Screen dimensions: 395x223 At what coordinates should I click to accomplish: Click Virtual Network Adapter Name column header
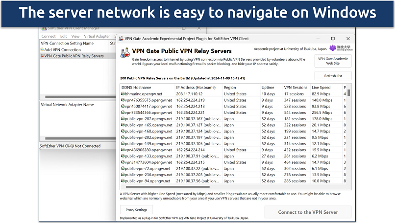tap(67, 105)
